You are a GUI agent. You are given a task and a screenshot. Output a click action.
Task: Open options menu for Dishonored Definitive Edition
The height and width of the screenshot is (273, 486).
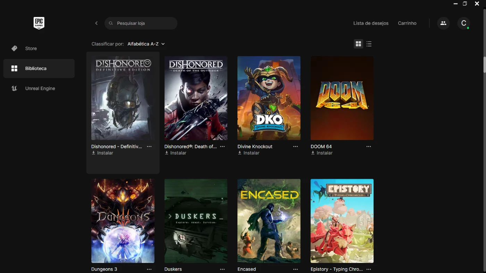[x=149, y=147]
